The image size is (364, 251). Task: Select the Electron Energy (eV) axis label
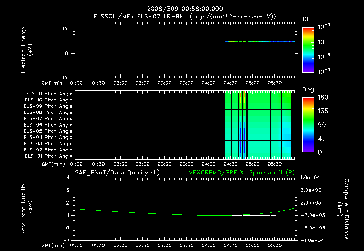26,50
